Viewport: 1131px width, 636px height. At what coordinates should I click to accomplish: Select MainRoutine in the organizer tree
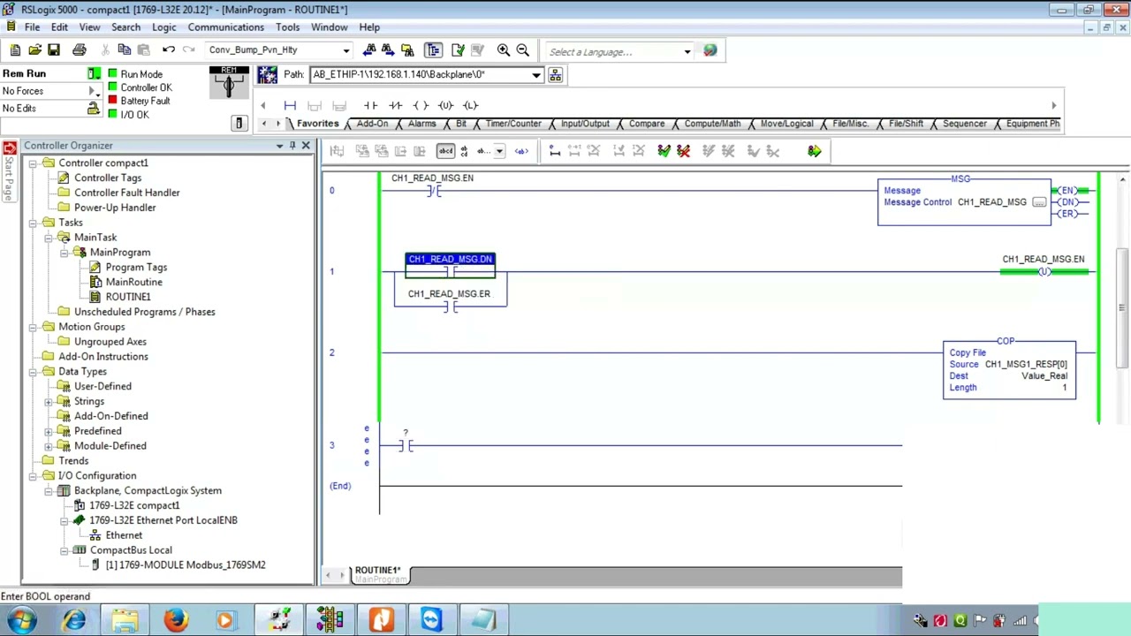click(133, 282)
